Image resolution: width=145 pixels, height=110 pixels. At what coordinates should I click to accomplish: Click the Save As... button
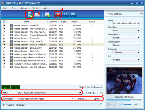click(x=91, y=93)
